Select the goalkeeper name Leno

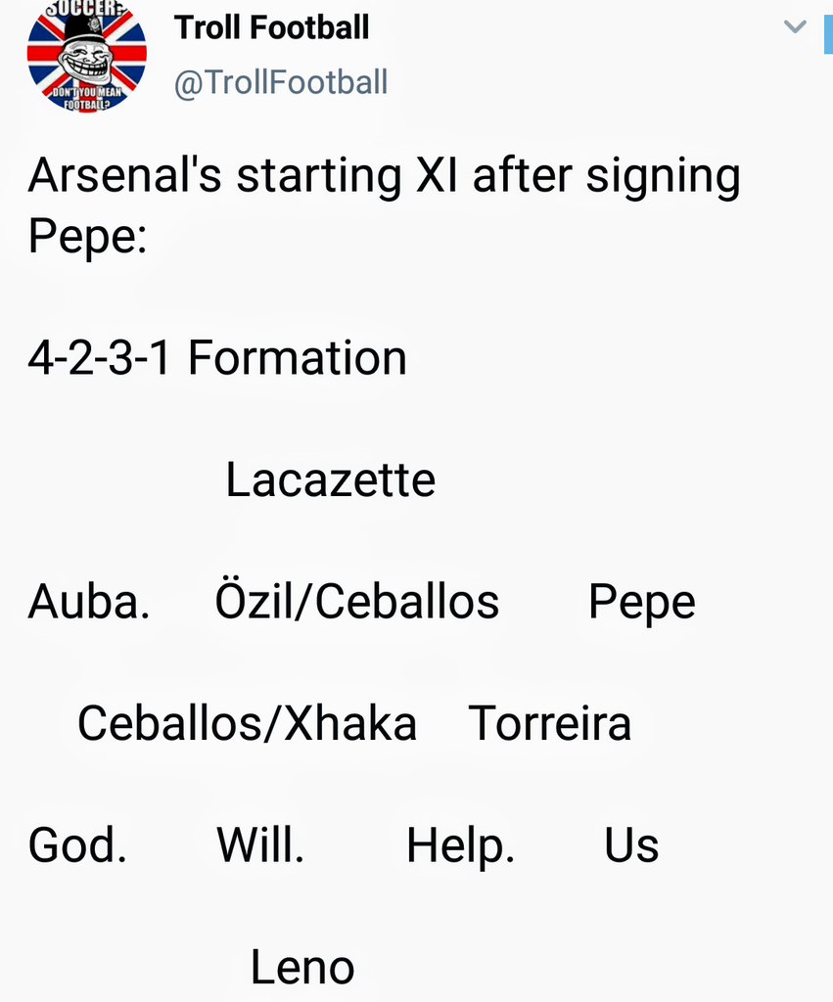coord(301,967)
